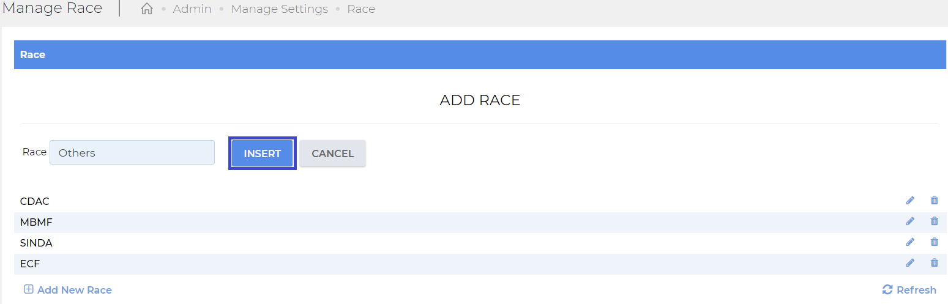Edit the SINDA race entry
948x304 pixels.
tap(910, 242)
